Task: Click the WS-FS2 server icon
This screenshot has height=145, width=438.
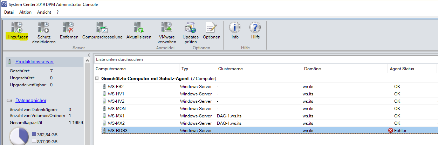Action: click(x=104, y=86)
